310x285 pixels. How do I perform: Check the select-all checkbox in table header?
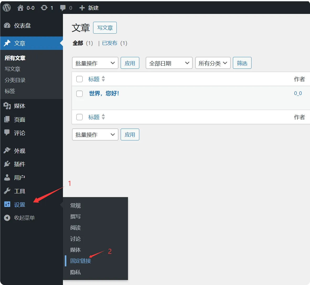coord(79,79)
